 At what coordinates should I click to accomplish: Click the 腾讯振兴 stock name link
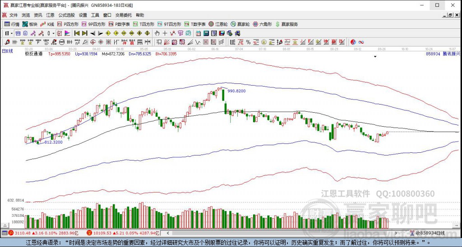click(x=451, y=54)
